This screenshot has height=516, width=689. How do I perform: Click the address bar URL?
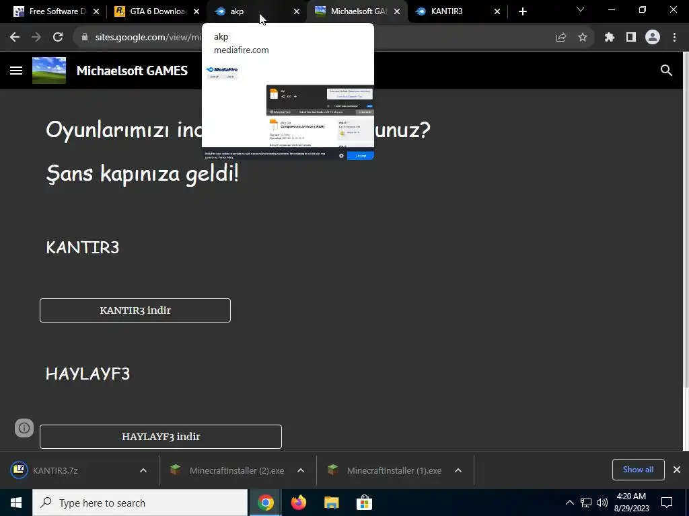point(147,38)
